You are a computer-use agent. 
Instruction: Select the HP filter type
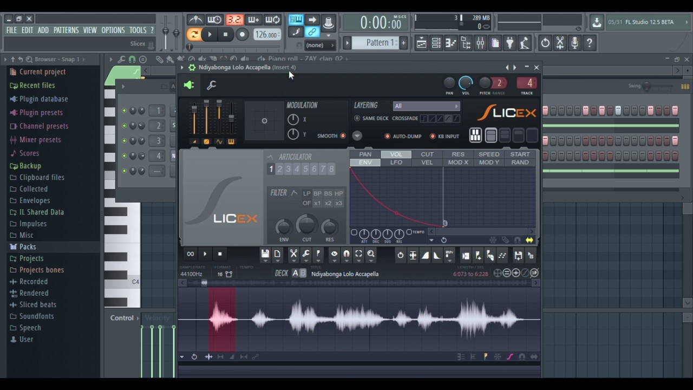click(x=339, y=193)
